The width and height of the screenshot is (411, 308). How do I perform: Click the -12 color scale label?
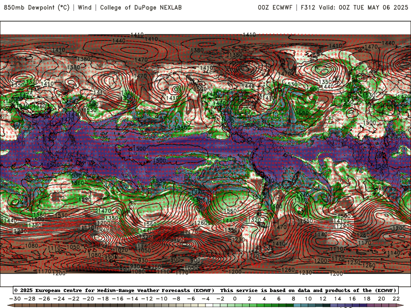pyautogui.click(x=147, y=299)
